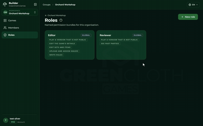Click the See past parties tag
Screen dimensions: 203x126
110,43
